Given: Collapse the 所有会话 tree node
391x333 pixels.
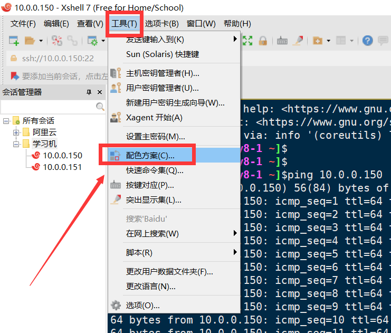Looking at the screenshot, I should pos(6,121).
